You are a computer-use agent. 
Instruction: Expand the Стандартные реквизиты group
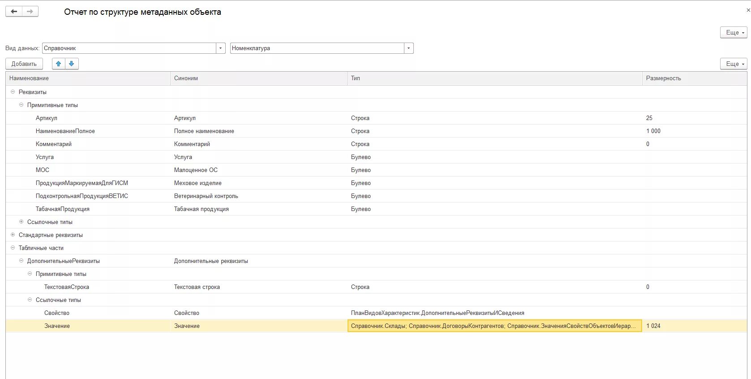(x=13, y=235)
